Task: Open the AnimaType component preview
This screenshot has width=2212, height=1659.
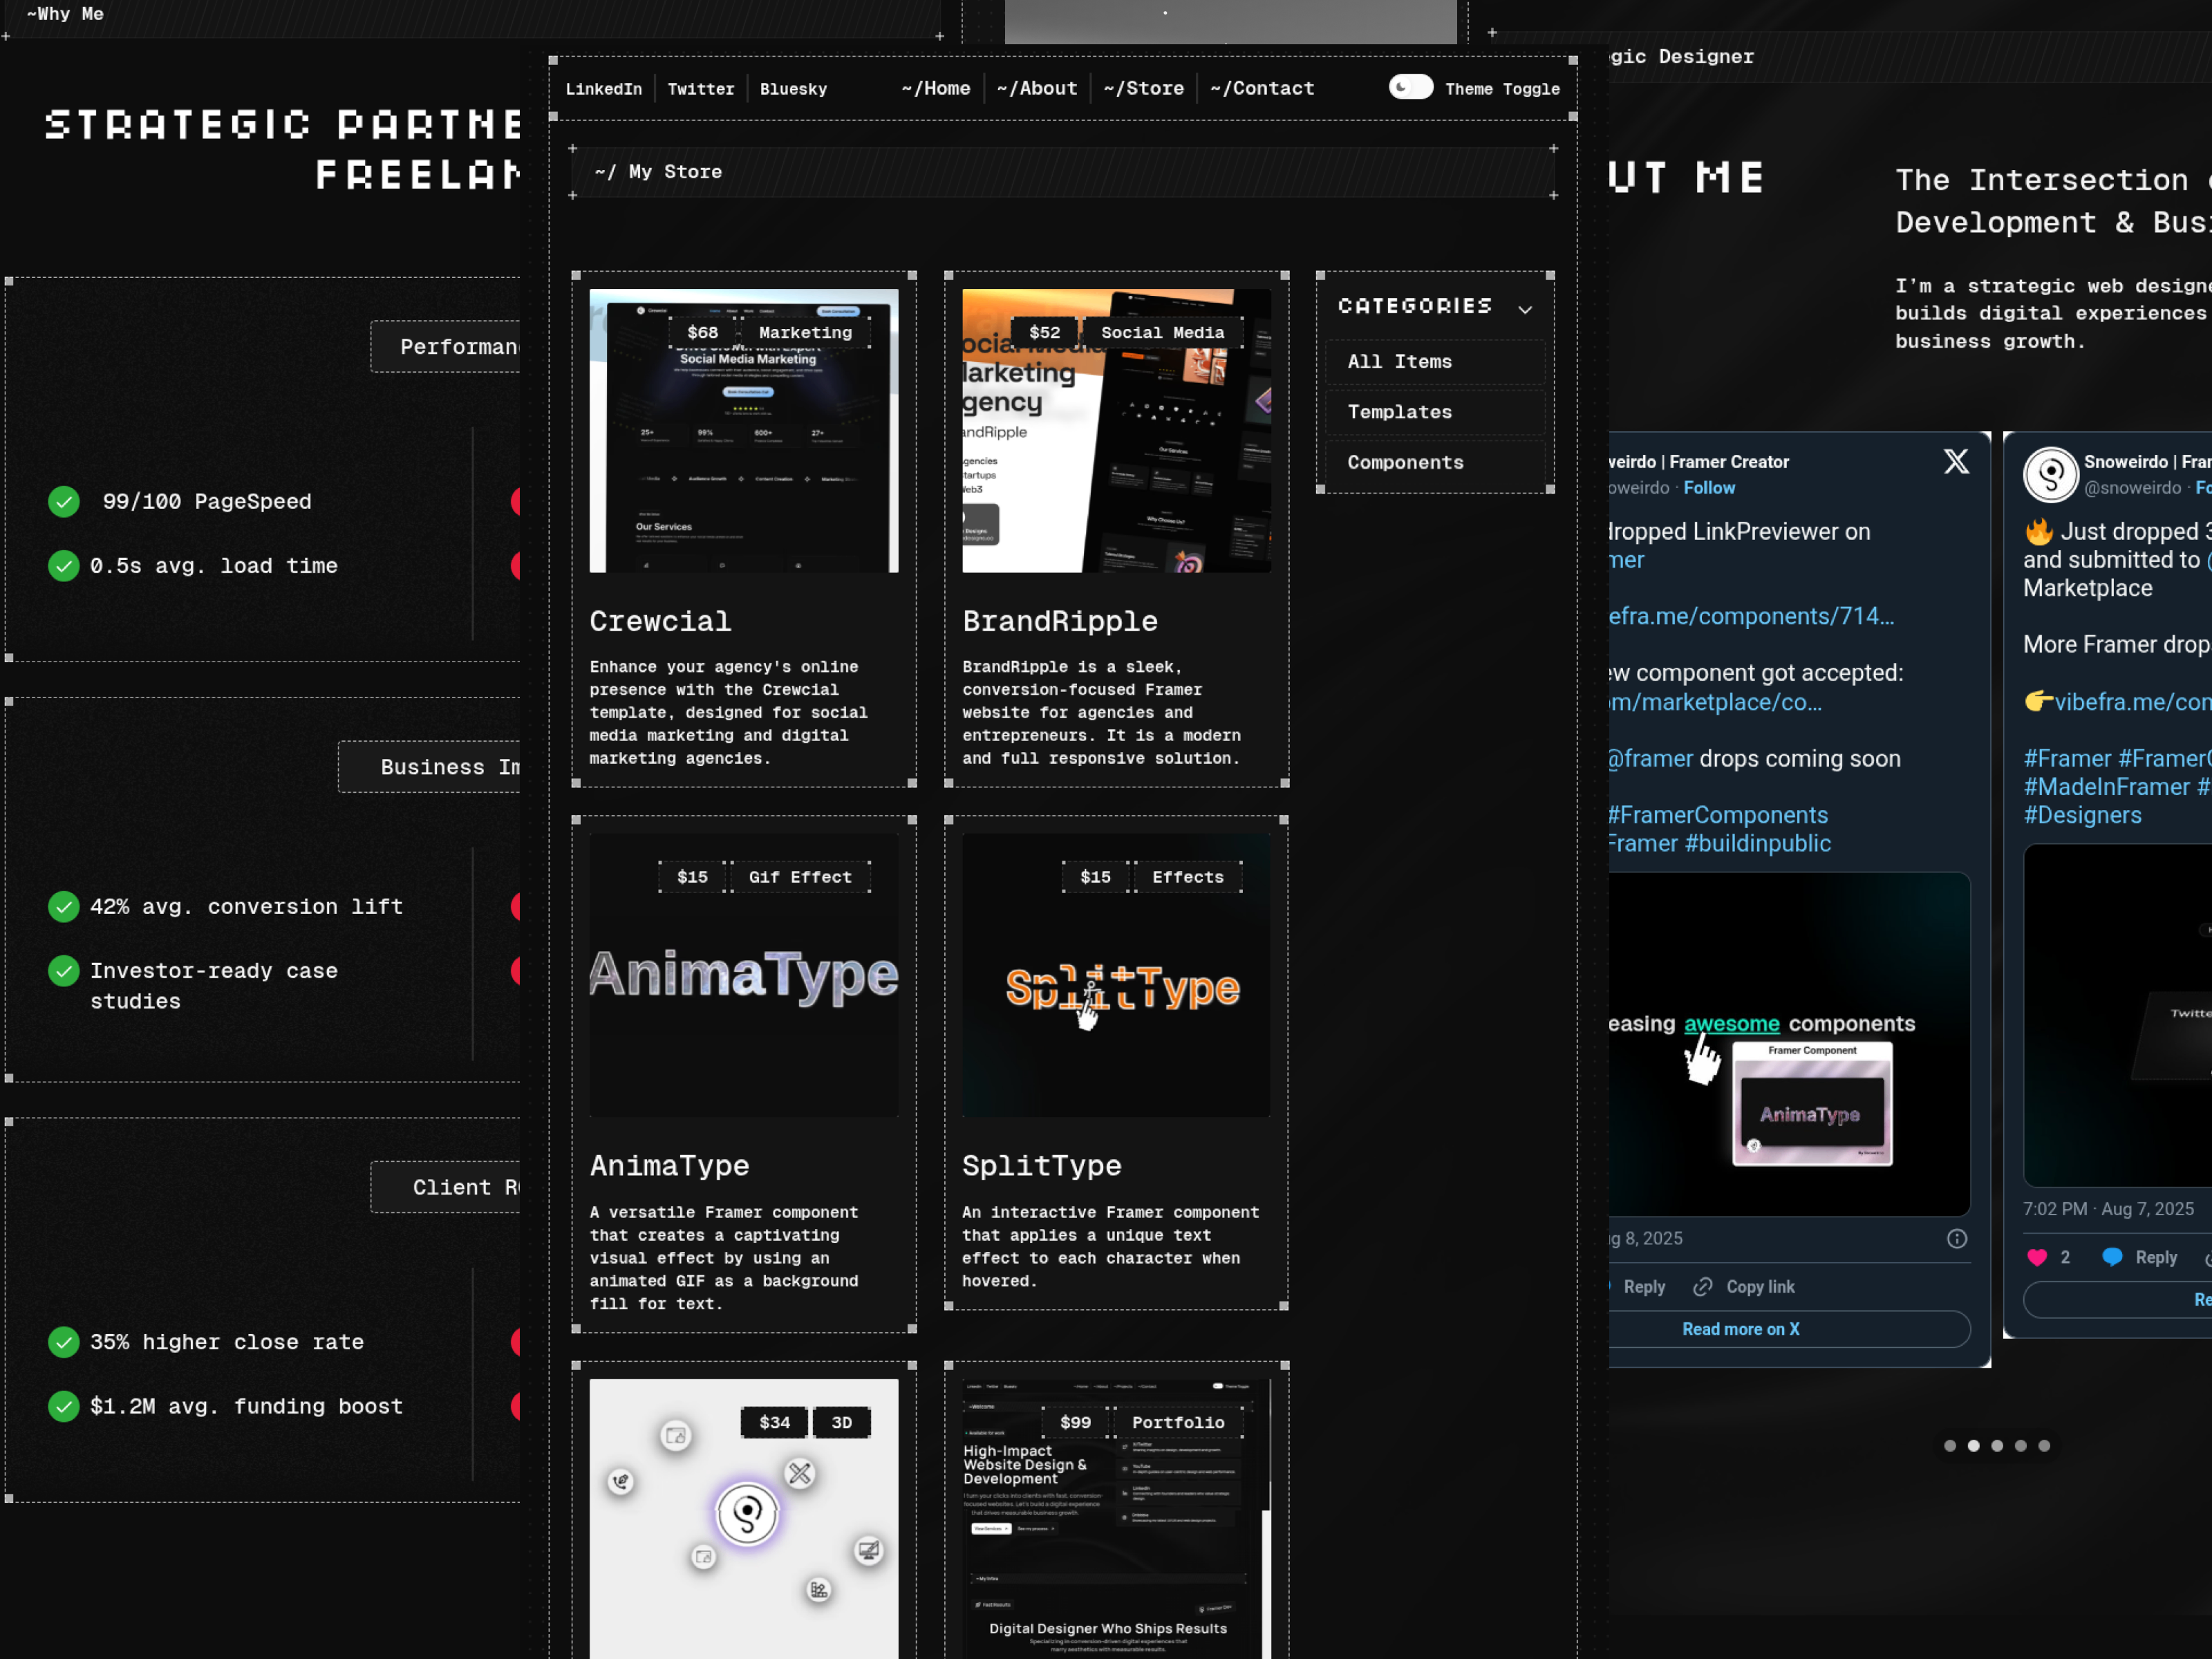Action: (x=744, y=975)
